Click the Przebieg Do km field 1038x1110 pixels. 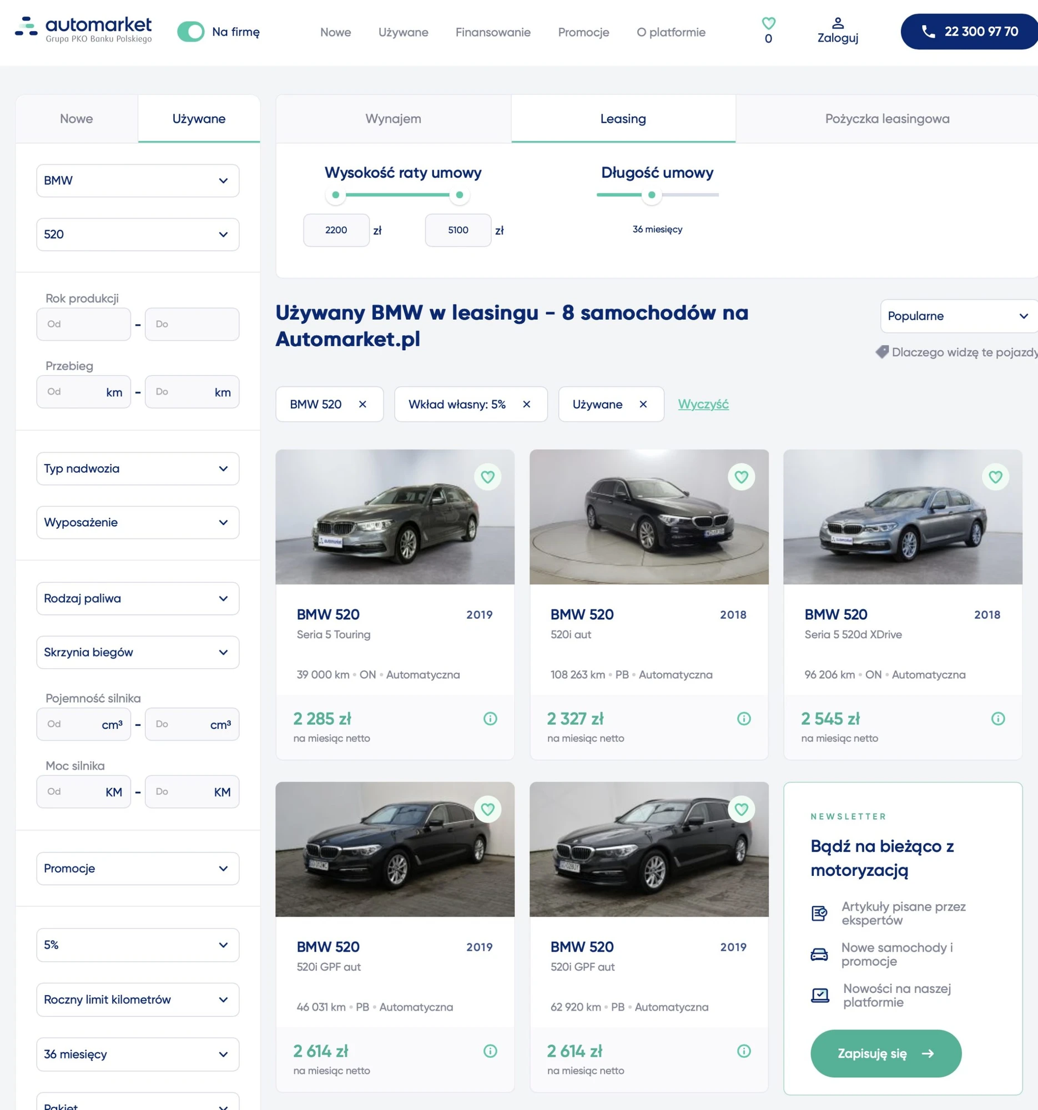(192, 392)
